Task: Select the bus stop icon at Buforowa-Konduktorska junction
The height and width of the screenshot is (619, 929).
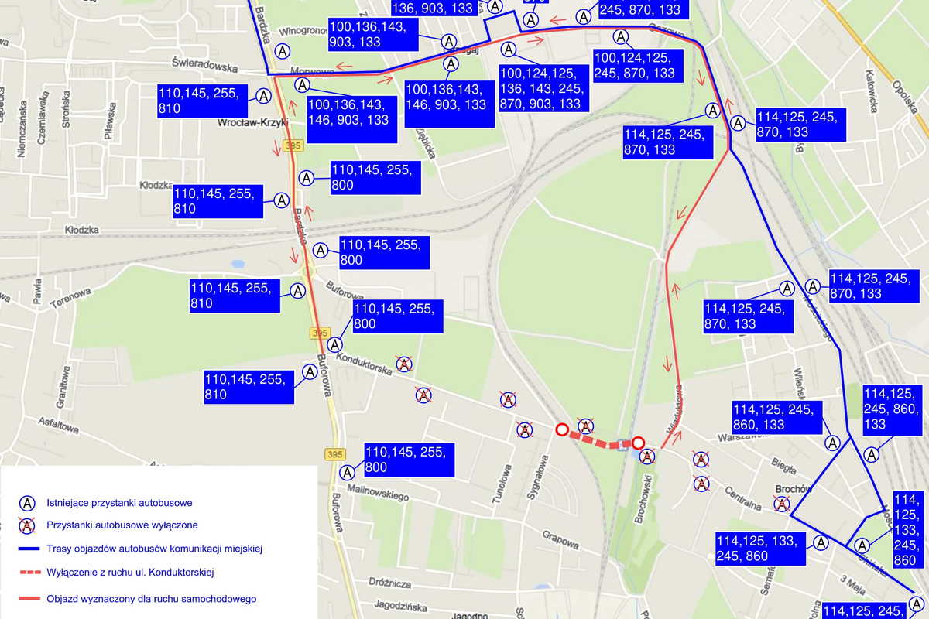Action: (334, 344)
